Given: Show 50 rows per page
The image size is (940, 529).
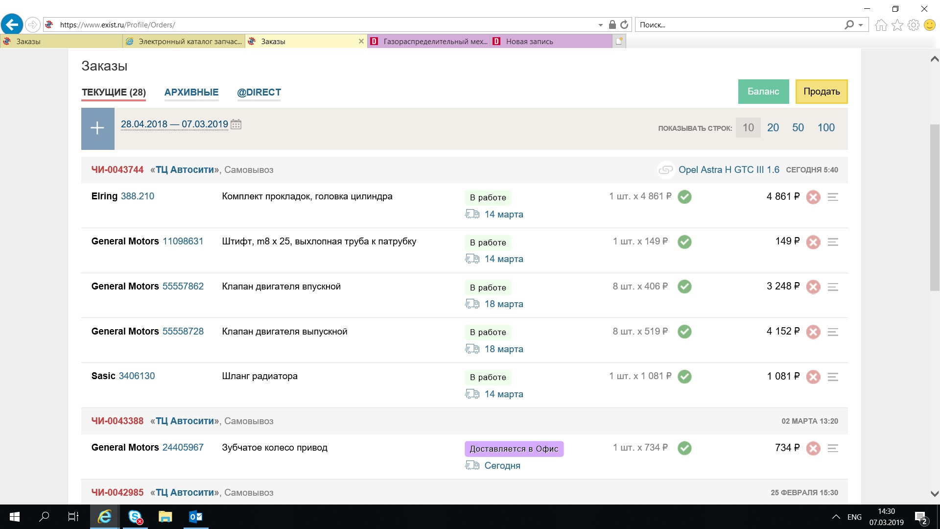Looking at the screenshot, I should [798, 128].
